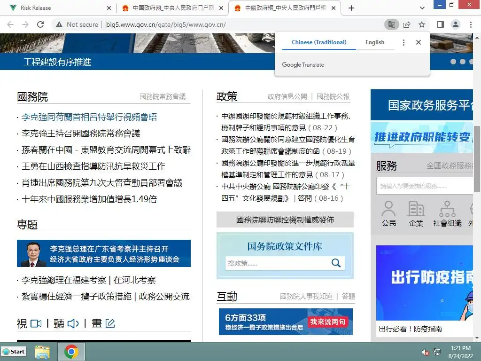Close the Risk Release tab
The height and width of the screenshot is (361, 481).
[109, 8]
